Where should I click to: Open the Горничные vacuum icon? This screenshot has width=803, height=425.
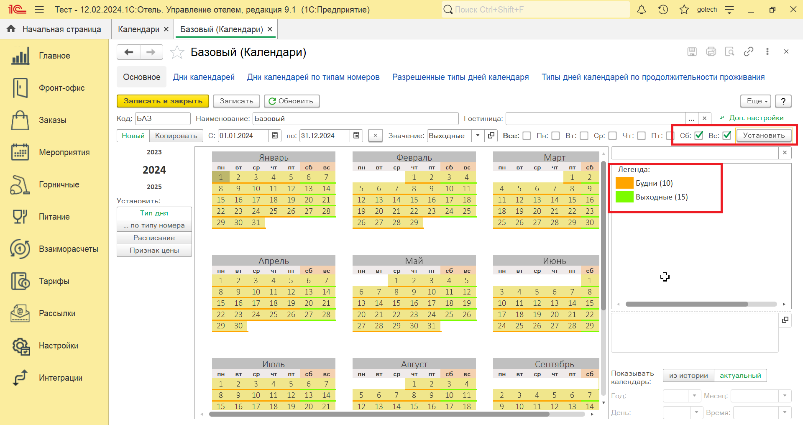pyautogui.click(x=20, y=184)
